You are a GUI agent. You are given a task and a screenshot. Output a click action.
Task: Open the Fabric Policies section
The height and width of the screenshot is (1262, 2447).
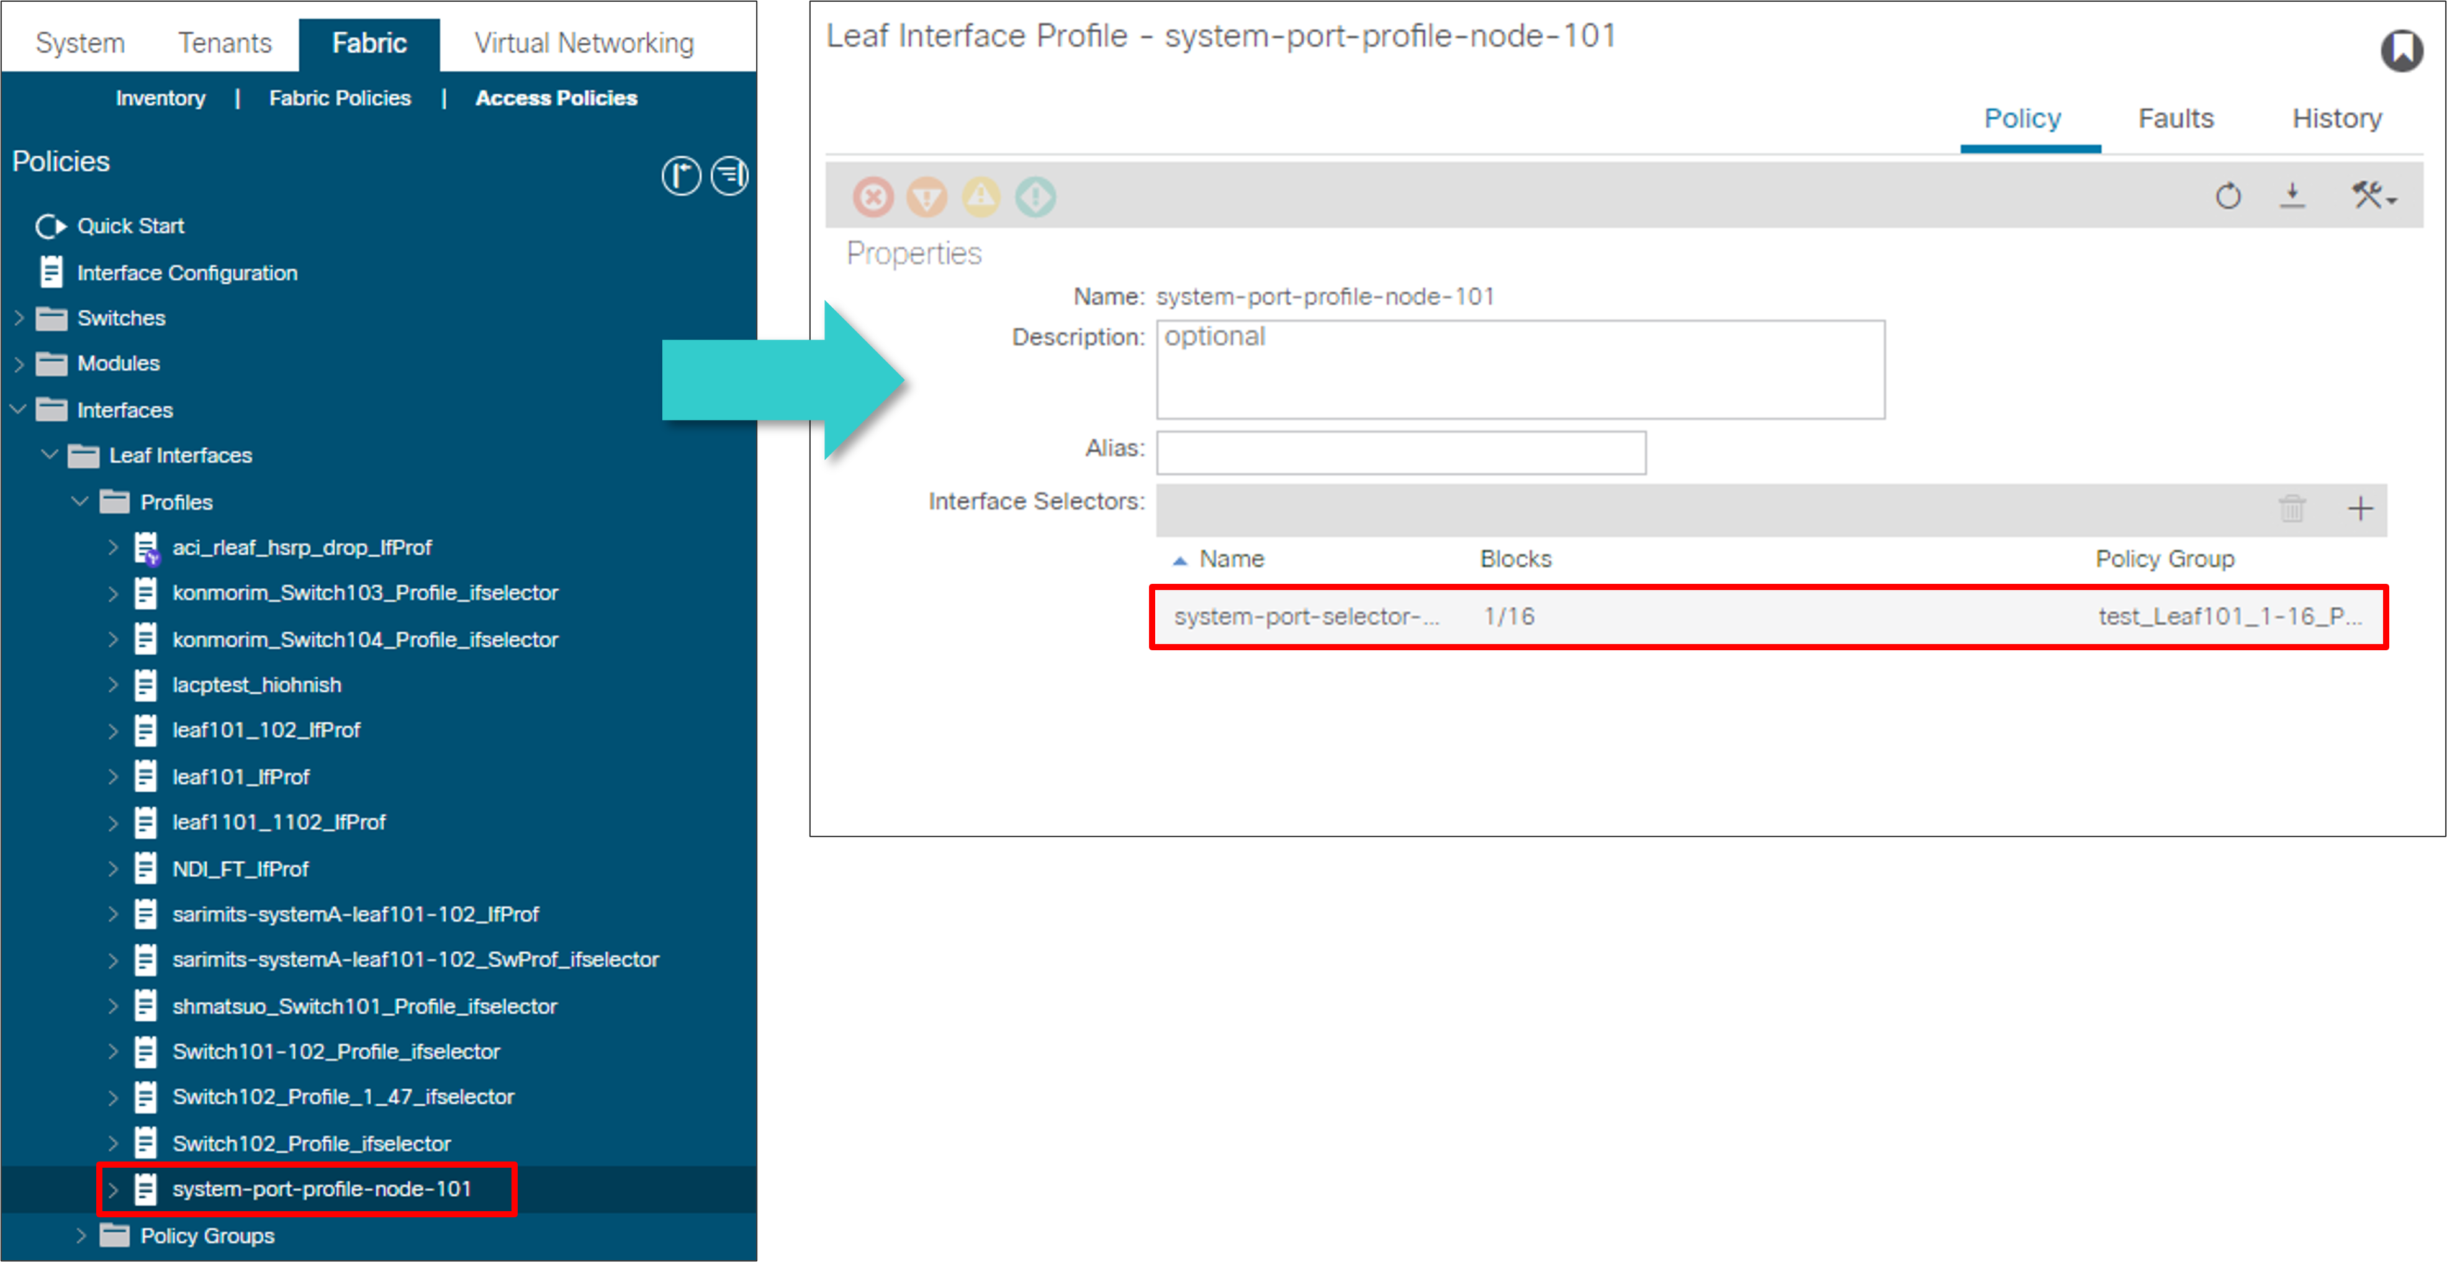tap(339, 97)
